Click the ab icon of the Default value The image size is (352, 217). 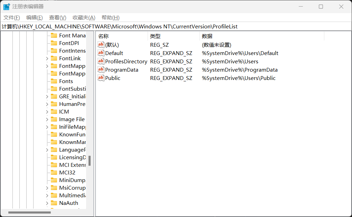pyautogui.click(x=101, y=53)
